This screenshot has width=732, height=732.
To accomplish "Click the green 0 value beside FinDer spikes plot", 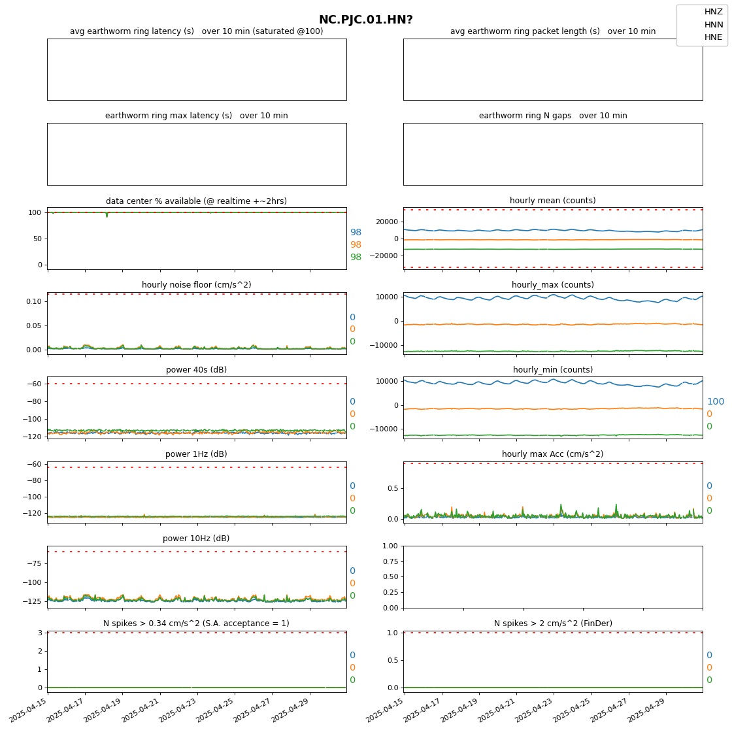I will [710, 680].
